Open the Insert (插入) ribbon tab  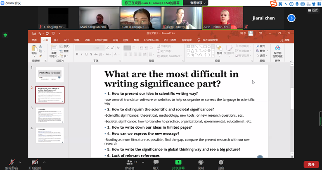click(56, 40)
